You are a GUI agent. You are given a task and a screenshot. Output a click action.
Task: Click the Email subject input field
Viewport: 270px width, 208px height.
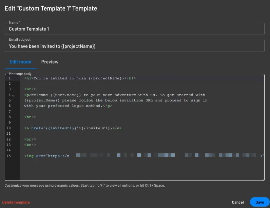point(134,46)
